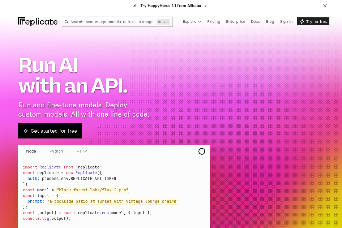Click the Try for free button
This screenshot has width=342, height=228.
coord(313,21)
